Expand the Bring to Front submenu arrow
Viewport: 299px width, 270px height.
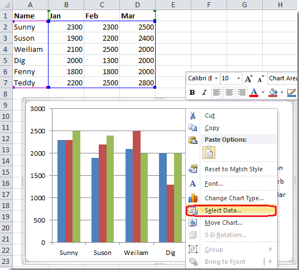click(x=271, y=262)
